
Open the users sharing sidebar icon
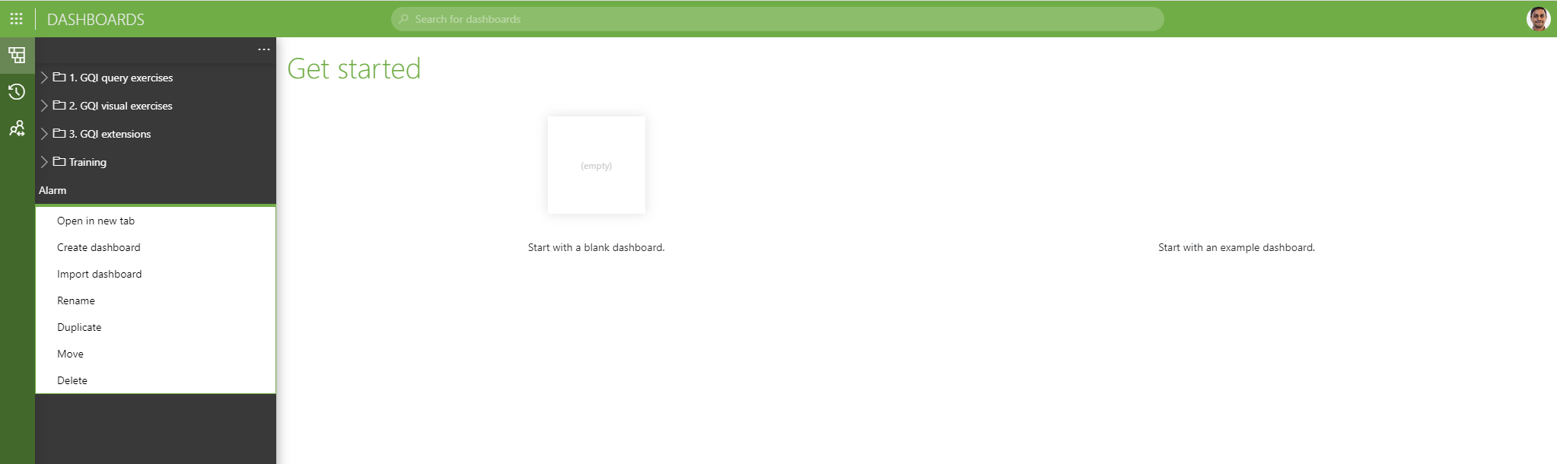[x=17, y=129]
